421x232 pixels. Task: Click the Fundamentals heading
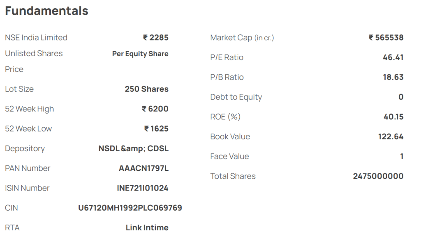[47, 11]
